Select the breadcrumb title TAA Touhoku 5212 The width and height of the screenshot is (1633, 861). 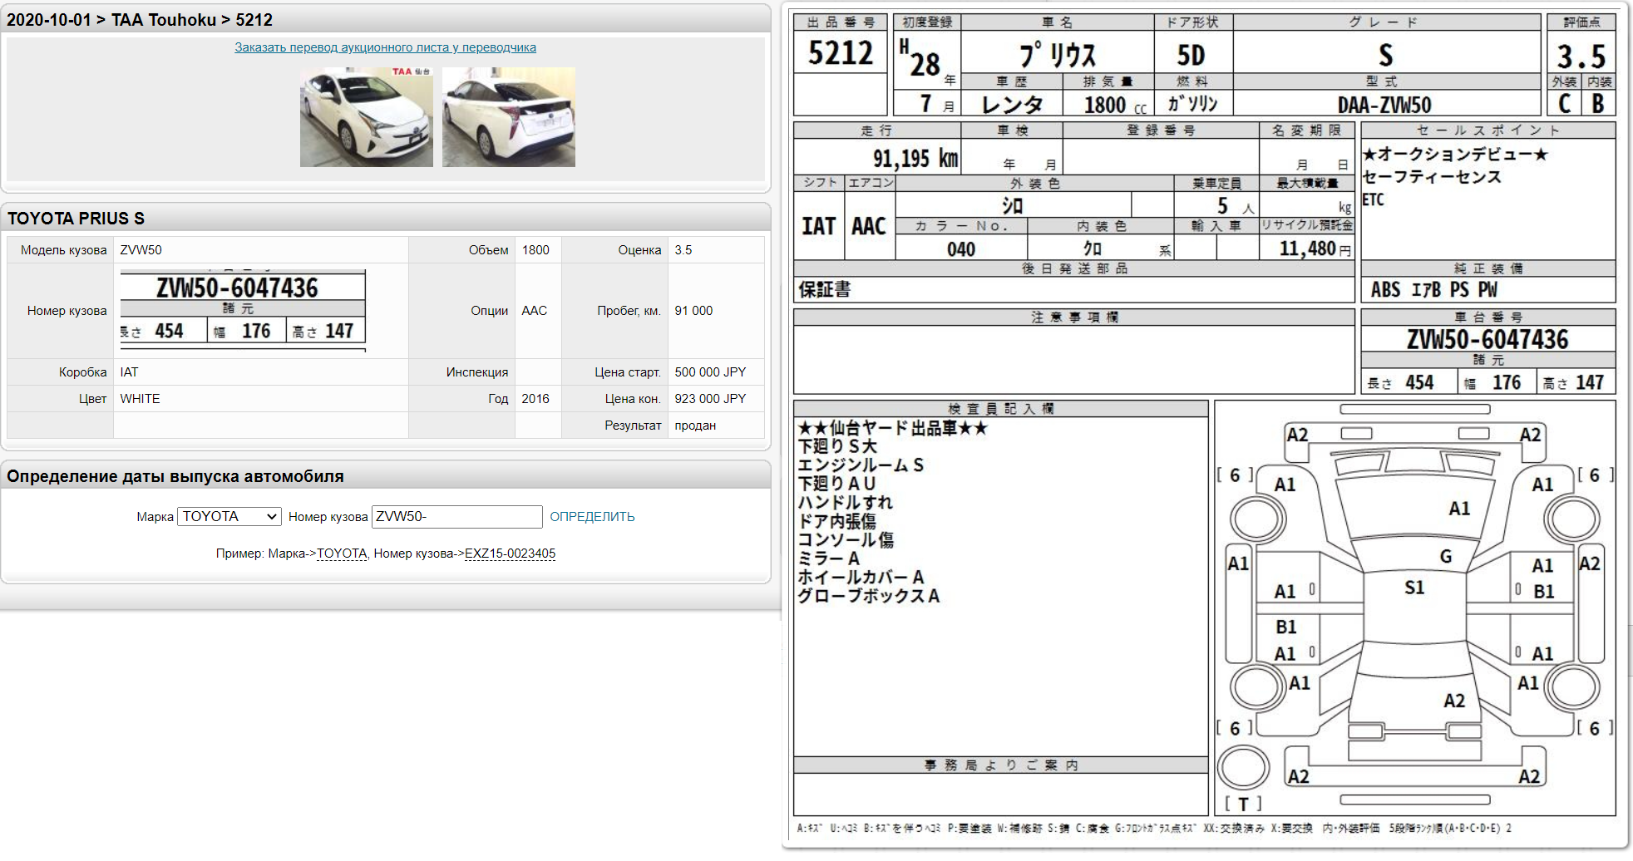tap(140, 20)
